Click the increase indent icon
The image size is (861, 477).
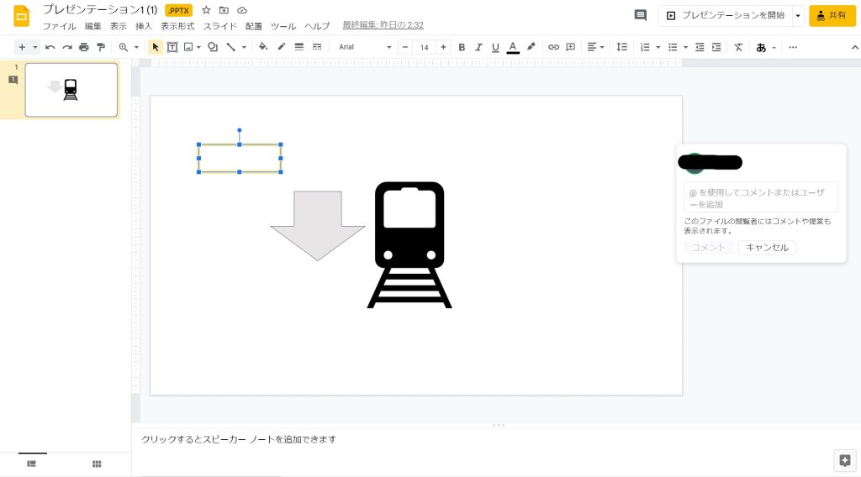(716, 47)
